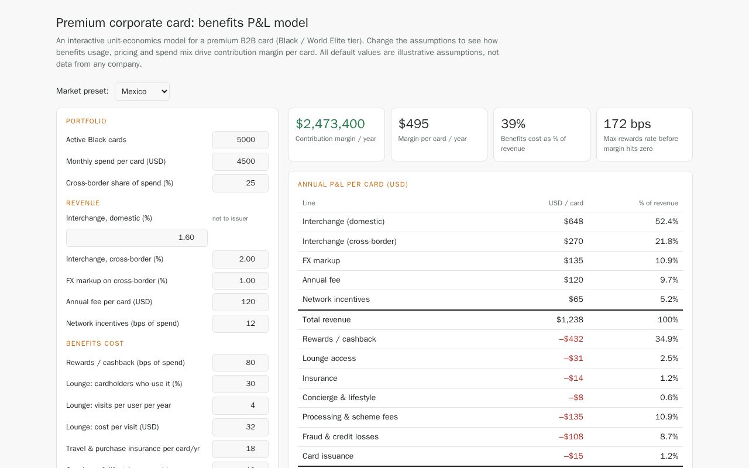Viewport: 749px width, 468px height.
Task: Open the Market preset dropdown
Action: tap(142, 91)
